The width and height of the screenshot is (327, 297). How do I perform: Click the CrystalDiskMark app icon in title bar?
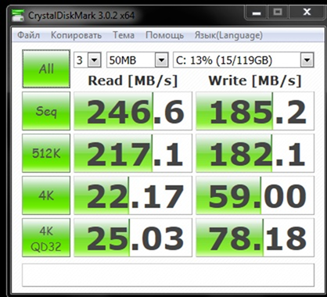click(x=18, y=16)
